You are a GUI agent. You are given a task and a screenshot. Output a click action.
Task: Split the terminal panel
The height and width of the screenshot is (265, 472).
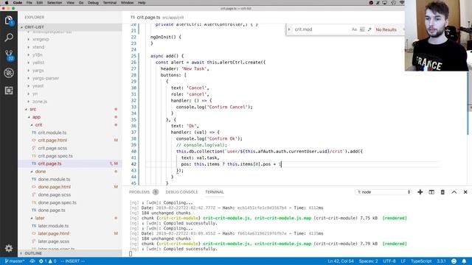431,192
